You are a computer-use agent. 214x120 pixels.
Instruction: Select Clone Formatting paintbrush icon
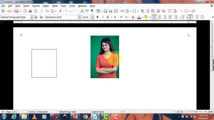[60, 11]
